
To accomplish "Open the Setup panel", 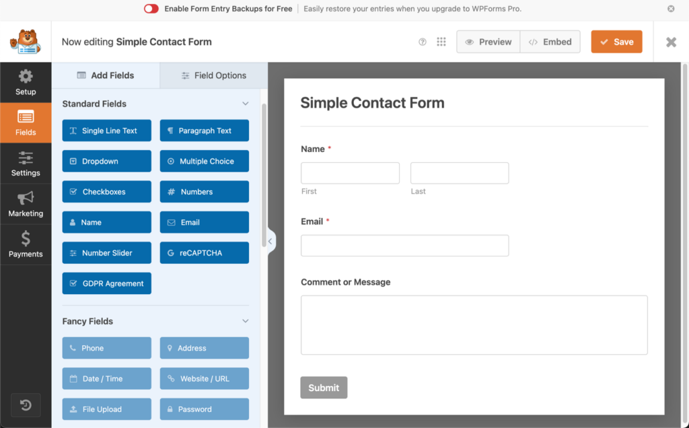I will 26,82.
